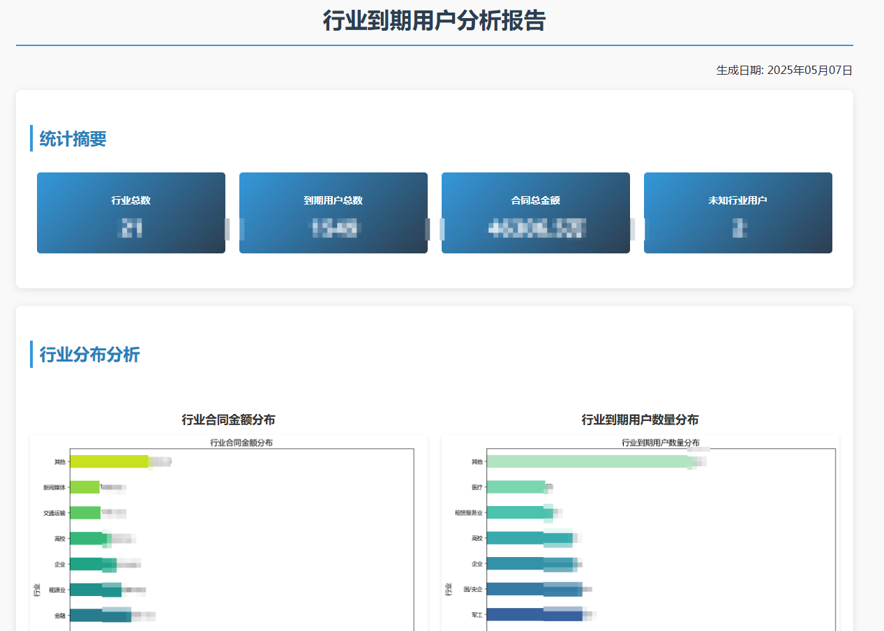Screen dimensions: 884x631
Task: Select the 高校 bar in 行业到期用户数量分布 chart
Action: (x=530, y=538)
